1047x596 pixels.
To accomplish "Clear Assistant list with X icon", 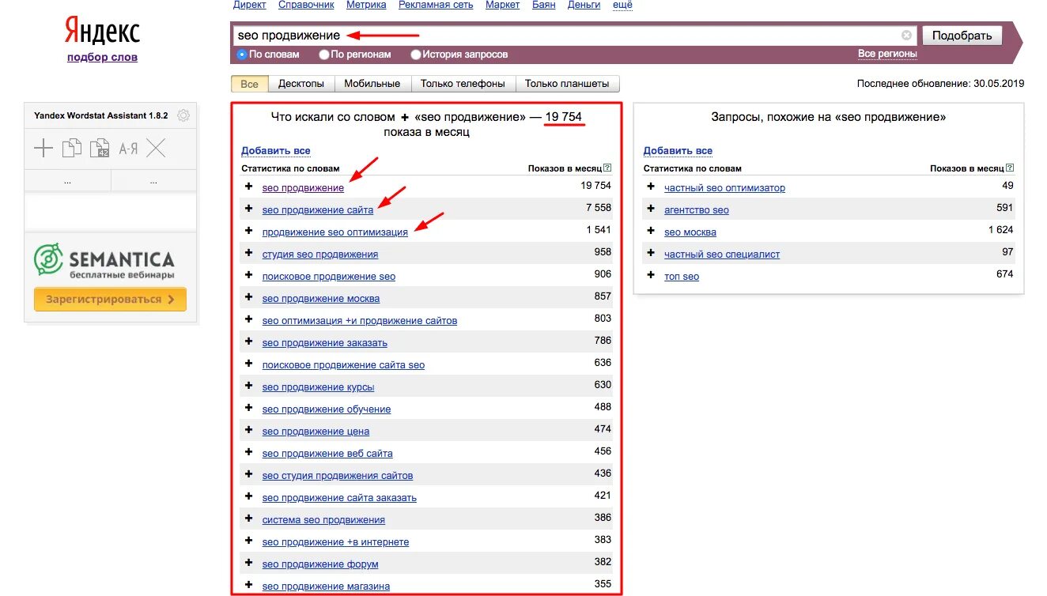I will [x=156, y=148].
